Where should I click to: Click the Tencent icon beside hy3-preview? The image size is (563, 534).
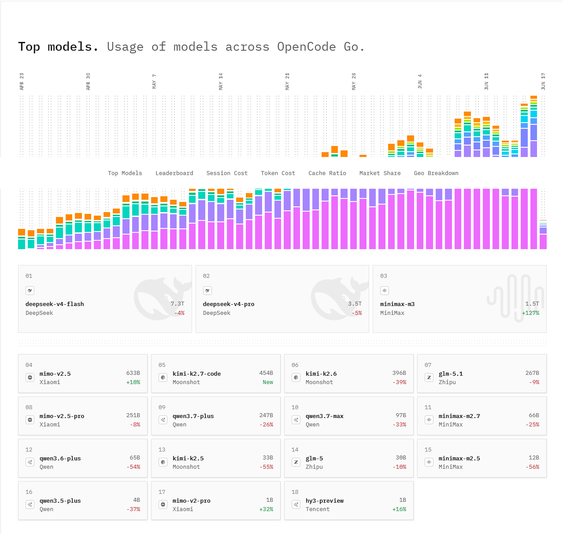click(296, 504)
